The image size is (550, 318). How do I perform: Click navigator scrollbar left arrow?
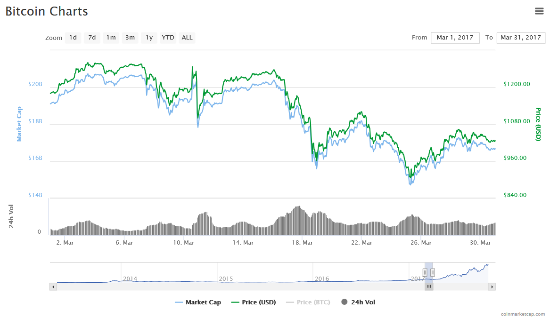coord(53,287)
